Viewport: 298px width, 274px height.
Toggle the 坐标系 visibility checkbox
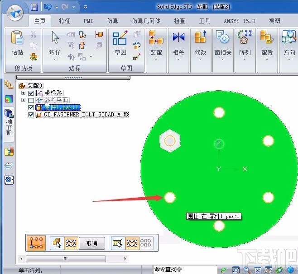coord(31,93)
